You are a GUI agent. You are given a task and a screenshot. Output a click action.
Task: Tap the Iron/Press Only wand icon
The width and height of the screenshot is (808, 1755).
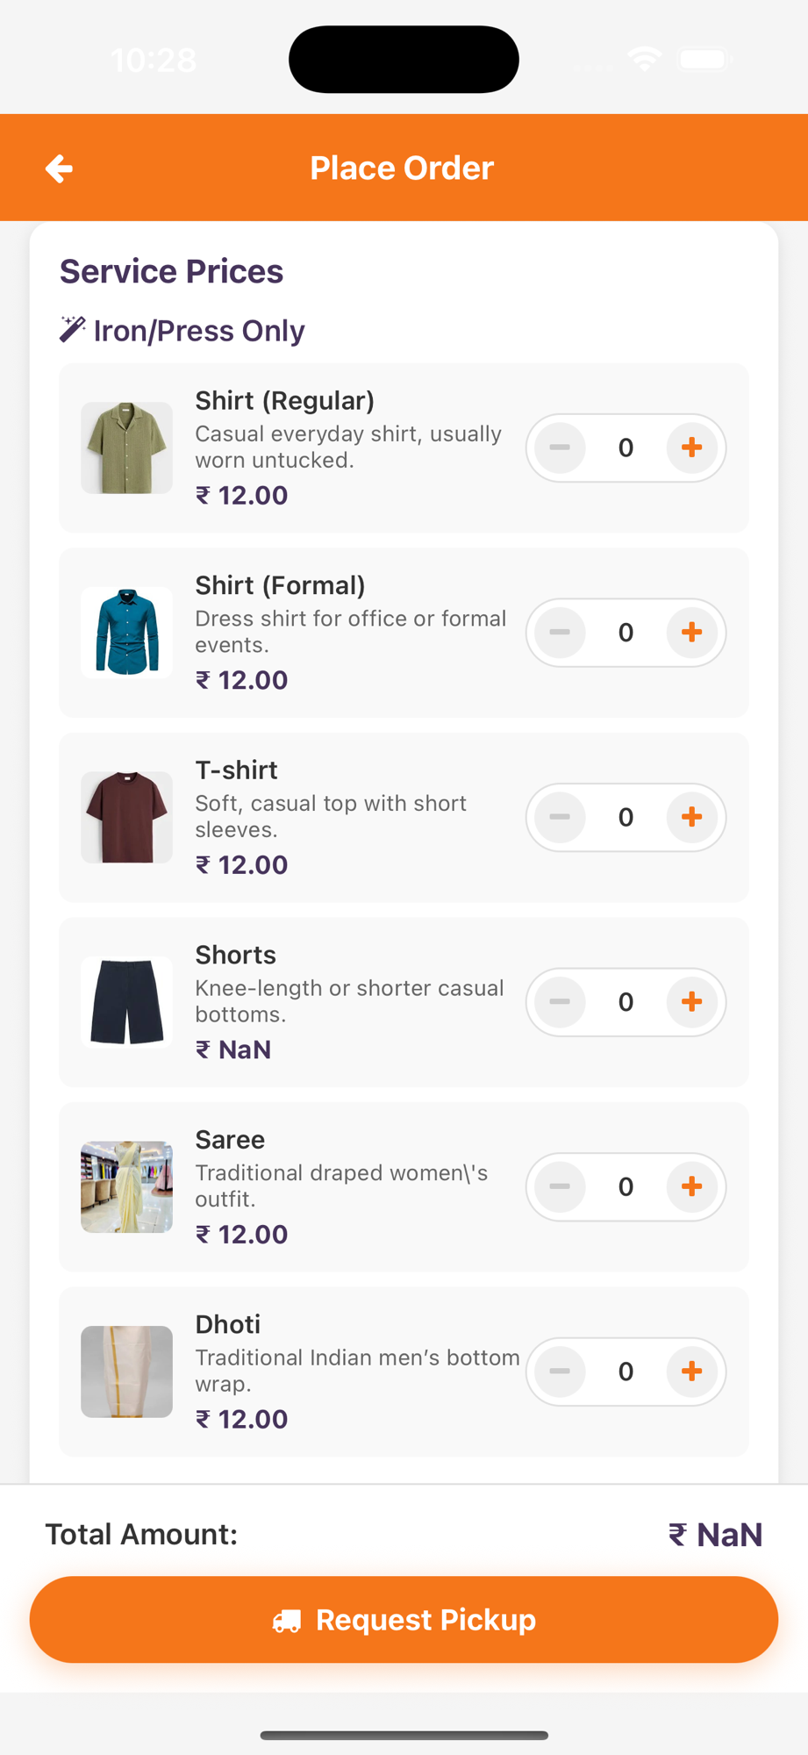pos(72,330)
